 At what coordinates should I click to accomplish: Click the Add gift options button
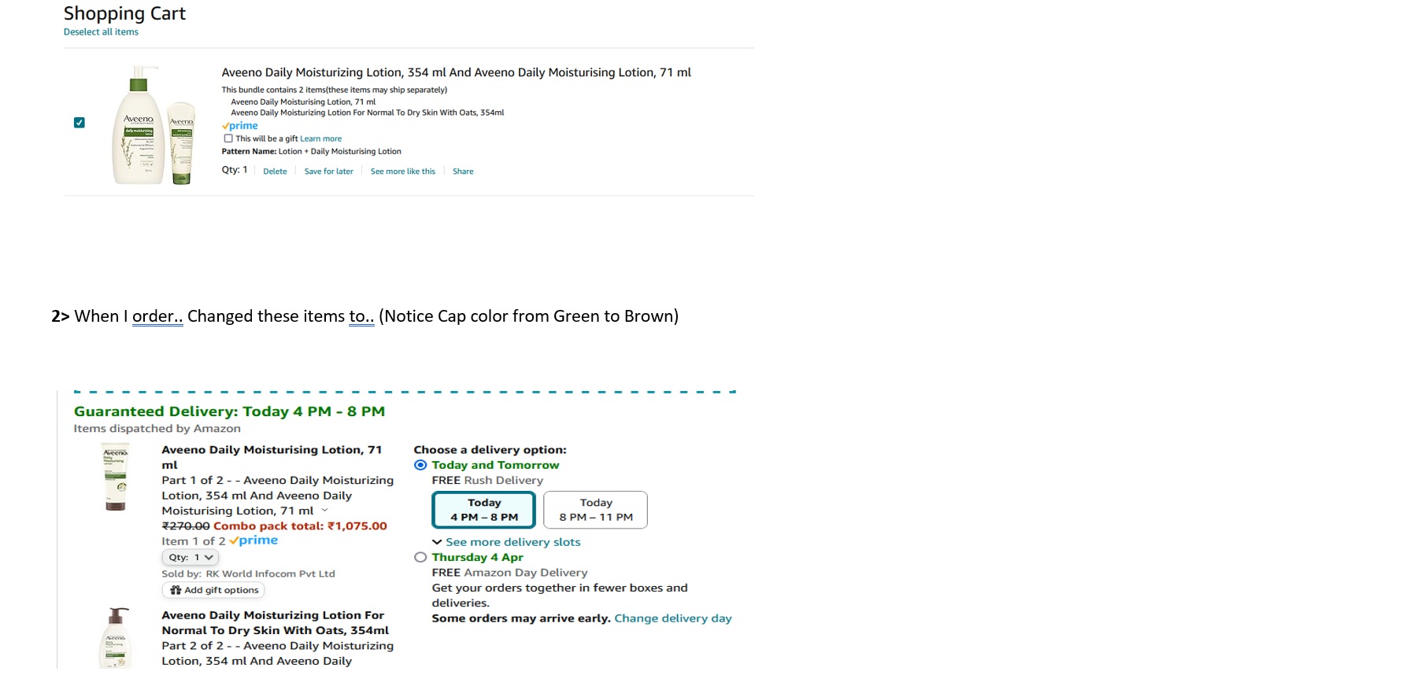(x=213, y=590)
